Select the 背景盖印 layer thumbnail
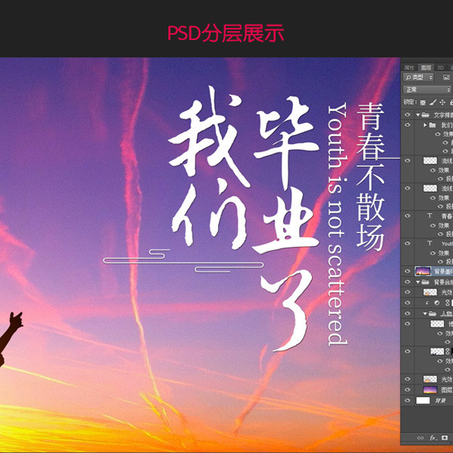Viewport: 453px width, 453px height. point(423,271)
